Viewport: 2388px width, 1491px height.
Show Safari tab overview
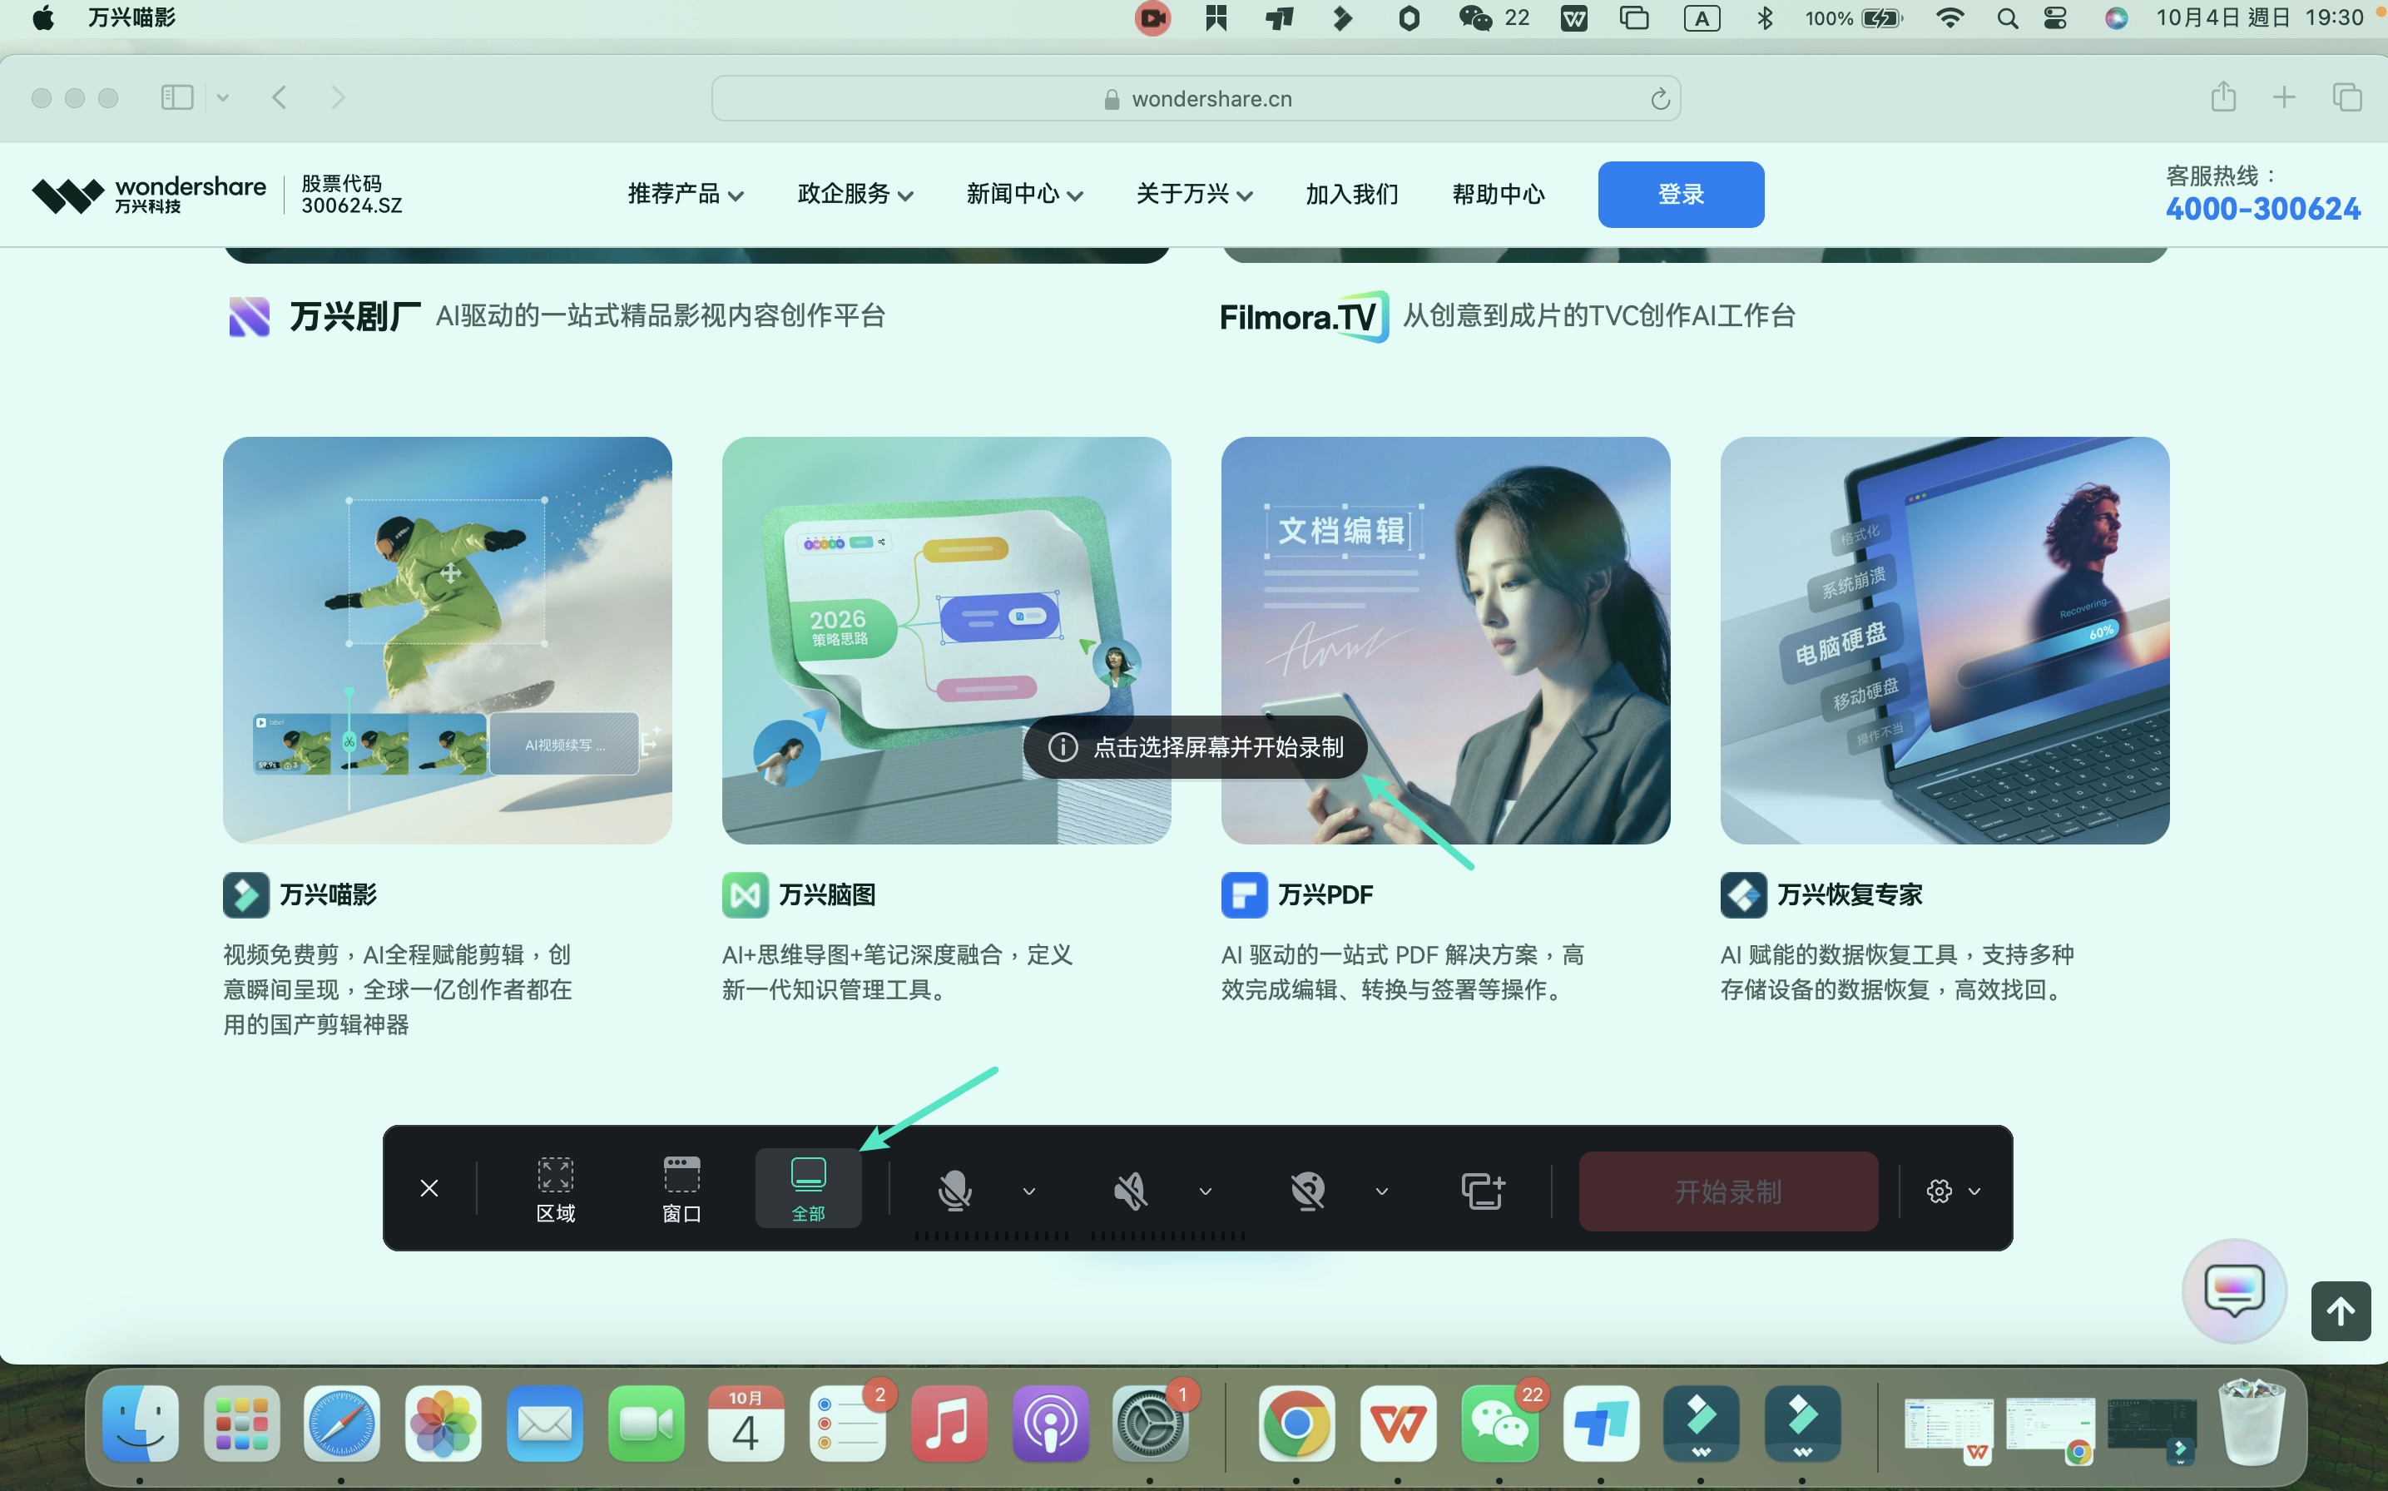(x=2346, y=97)
